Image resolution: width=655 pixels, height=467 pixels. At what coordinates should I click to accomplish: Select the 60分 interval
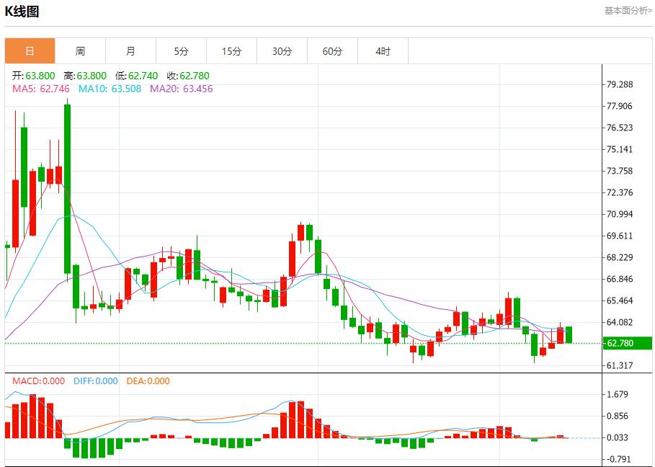point(333,50)
